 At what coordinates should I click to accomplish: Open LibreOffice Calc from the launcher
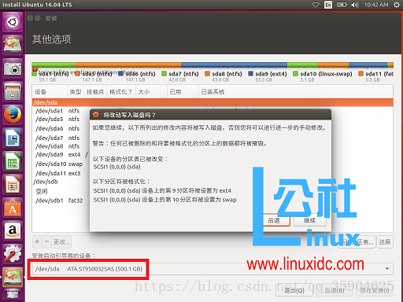coord(13,160)
